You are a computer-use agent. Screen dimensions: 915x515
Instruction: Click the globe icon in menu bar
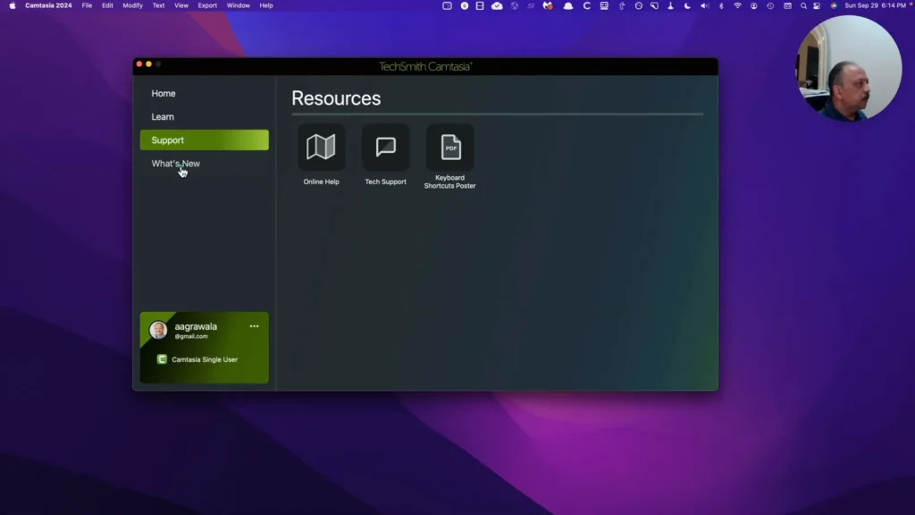coord(514,5)
